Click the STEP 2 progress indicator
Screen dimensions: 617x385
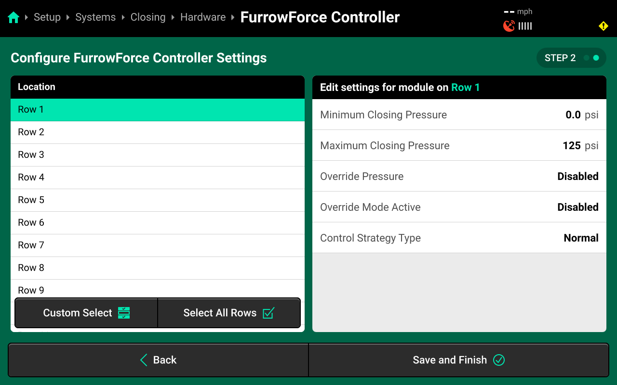[571, 57]
